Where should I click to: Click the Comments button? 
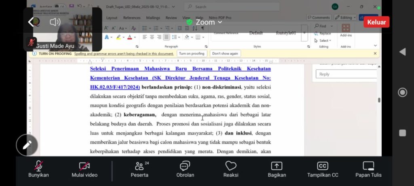pos(319,17)
